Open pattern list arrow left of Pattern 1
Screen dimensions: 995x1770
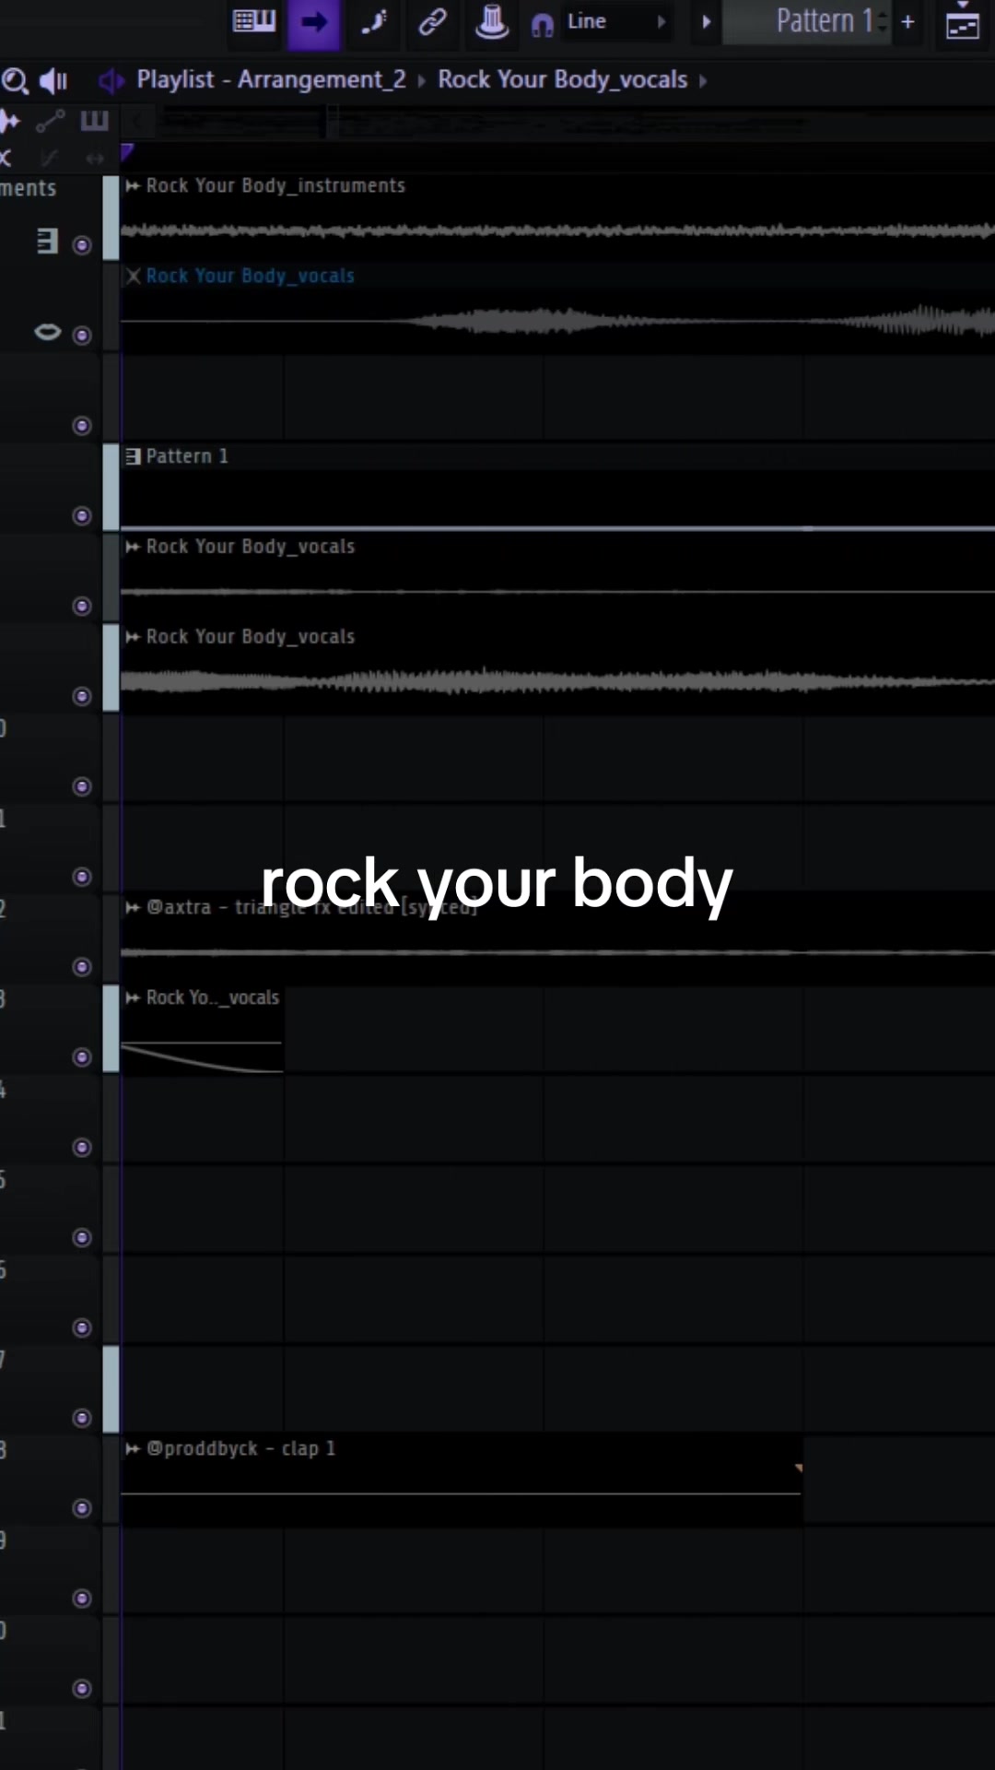point(707,22)
